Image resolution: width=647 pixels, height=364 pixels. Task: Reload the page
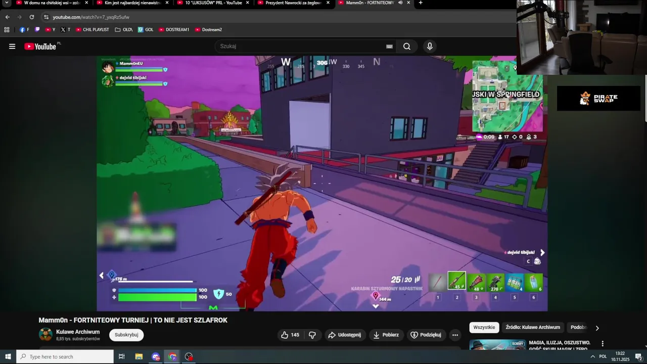pos(31,17)
